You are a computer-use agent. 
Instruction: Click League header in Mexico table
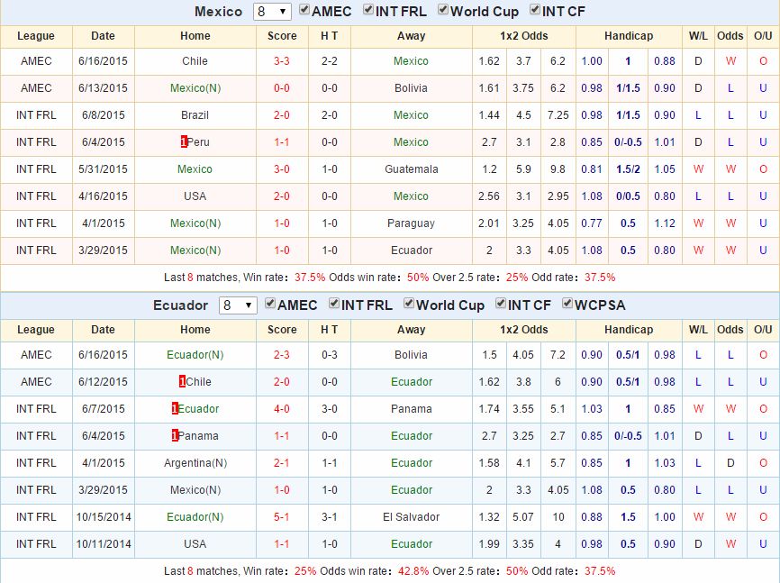pyautogui.click(x=36, y=36)
